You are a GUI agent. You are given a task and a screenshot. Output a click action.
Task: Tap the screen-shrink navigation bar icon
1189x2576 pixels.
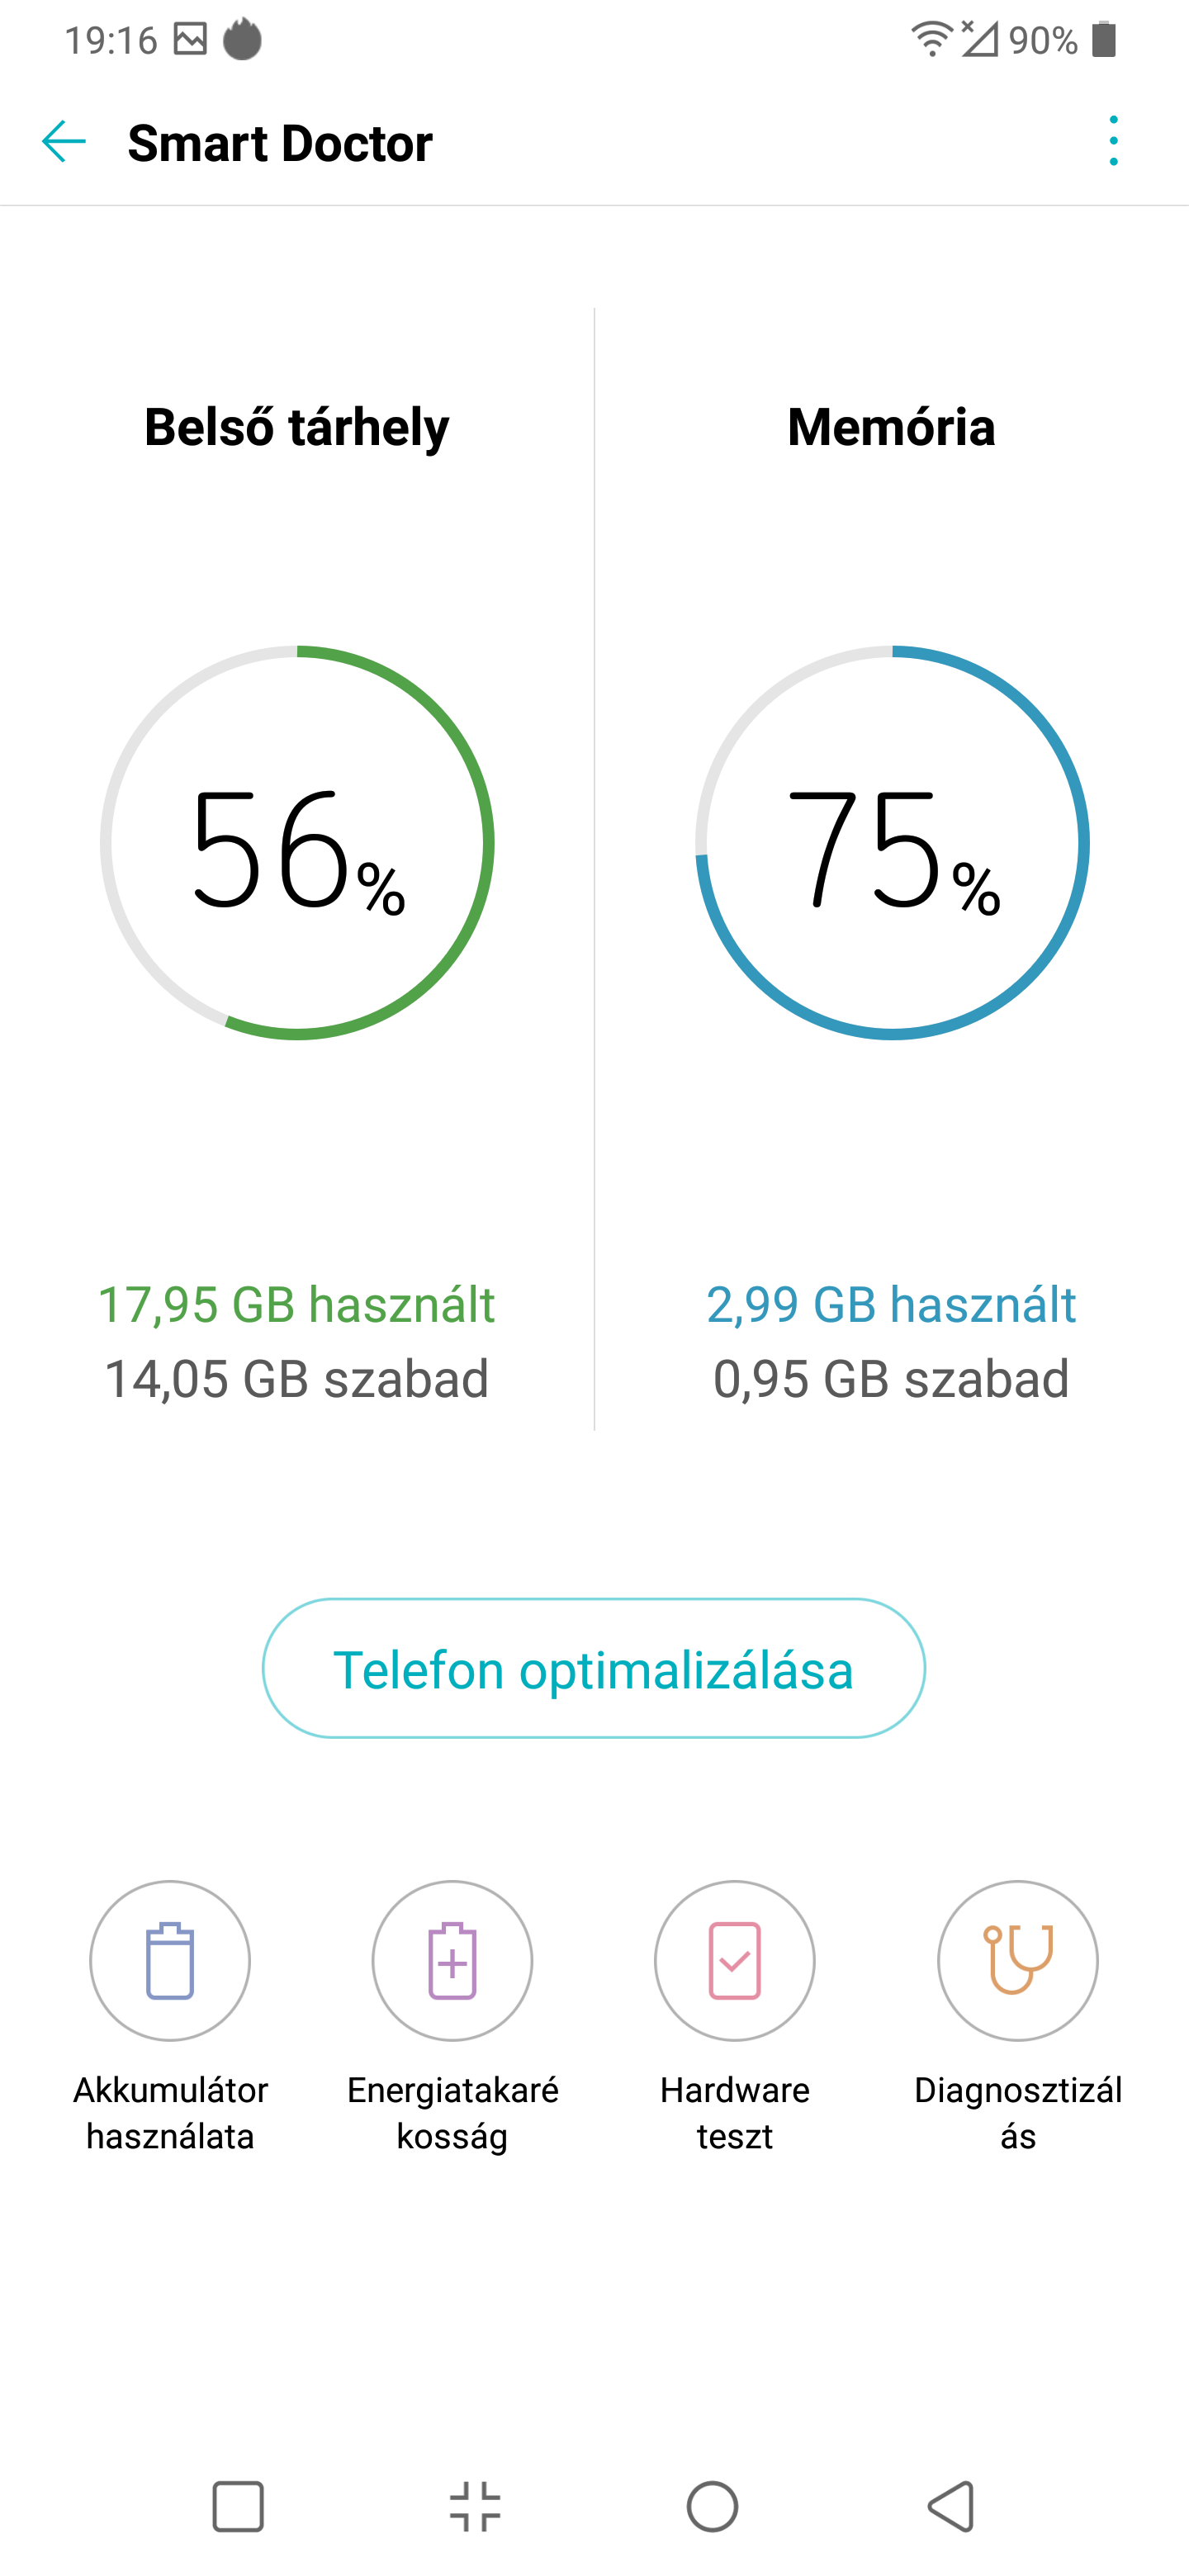pyautogui.click(x=475, y=2507)
